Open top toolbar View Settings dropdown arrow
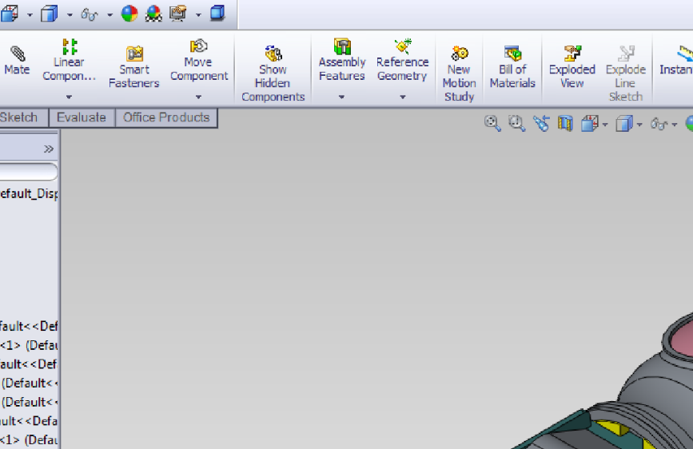The height and width of the screenshot is (449, 693). [x=198, y=15]
